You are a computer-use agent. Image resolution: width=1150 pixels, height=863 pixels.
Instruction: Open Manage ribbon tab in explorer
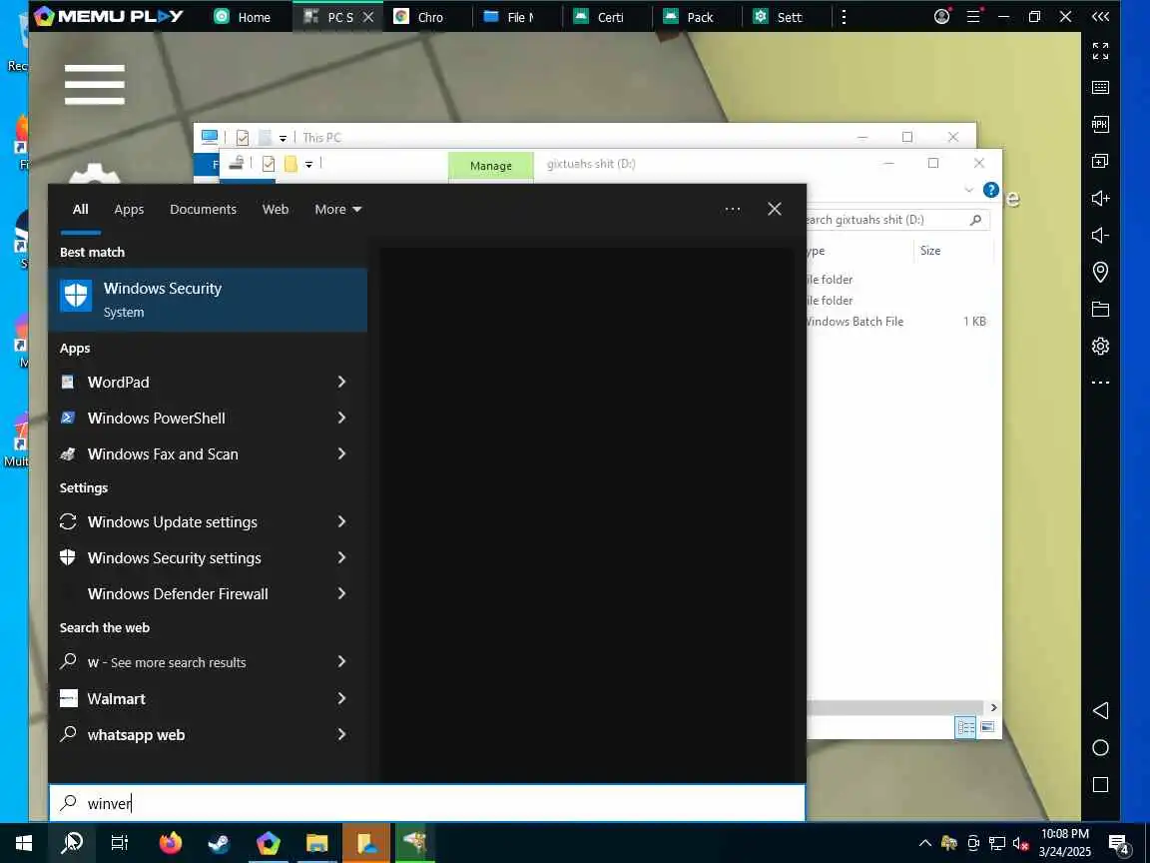491,166
